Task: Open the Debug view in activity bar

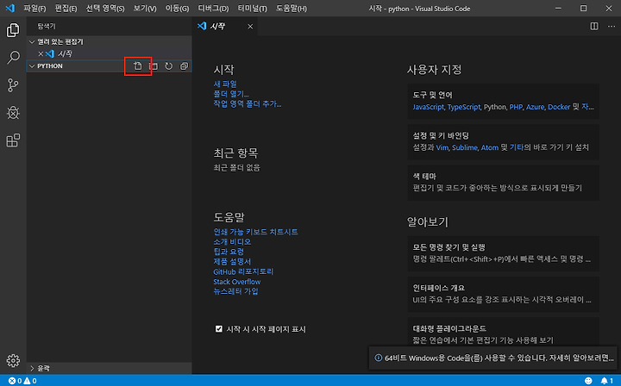Action: click(x=13, y=113)
